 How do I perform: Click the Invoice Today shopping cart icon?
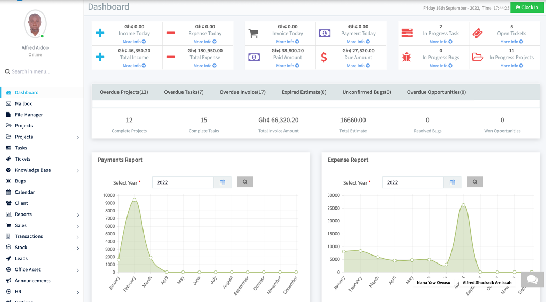[x=253, y=34]
